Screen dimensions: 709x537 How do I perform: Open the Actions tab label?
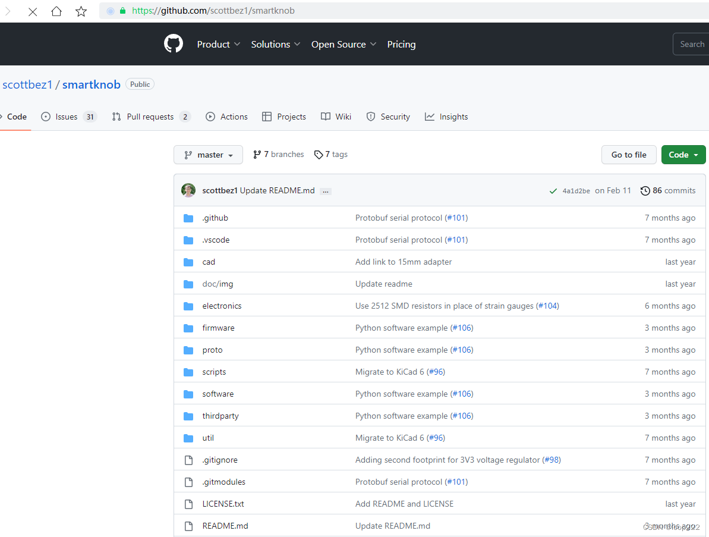(x=234, y=117)
